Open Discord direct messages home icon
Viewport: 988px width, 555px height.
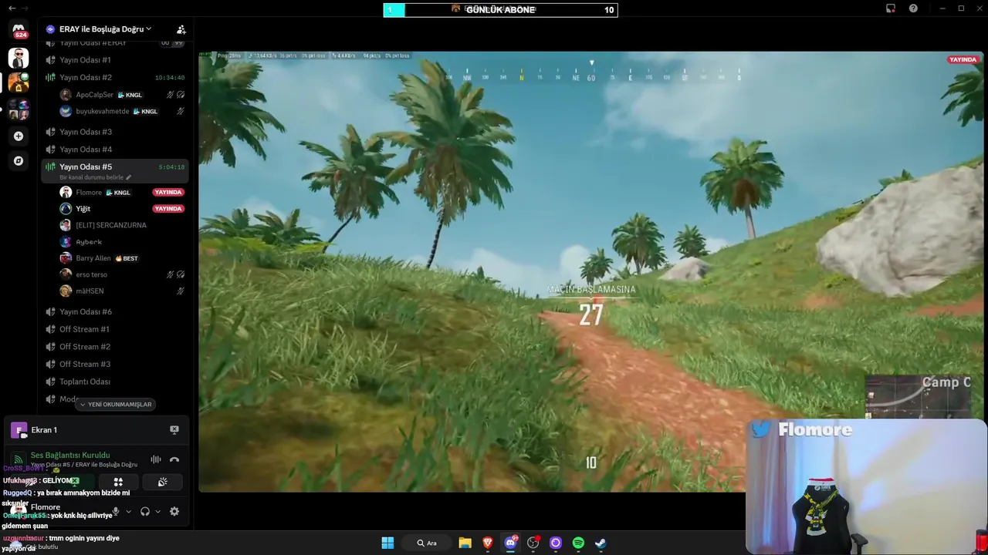19,31
